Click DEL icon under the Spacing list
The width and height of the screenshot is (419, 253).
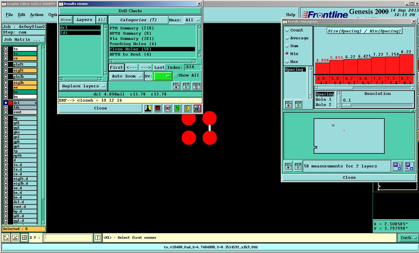pyautogui.click(x=288, y=104)
